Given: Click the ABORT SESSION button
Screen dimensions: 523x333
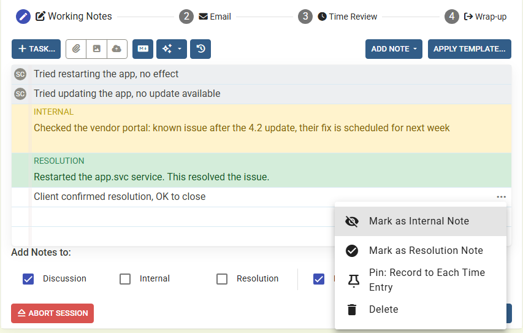Looking at the screenshot, I should pyautogui.click(x=52, y=313).
